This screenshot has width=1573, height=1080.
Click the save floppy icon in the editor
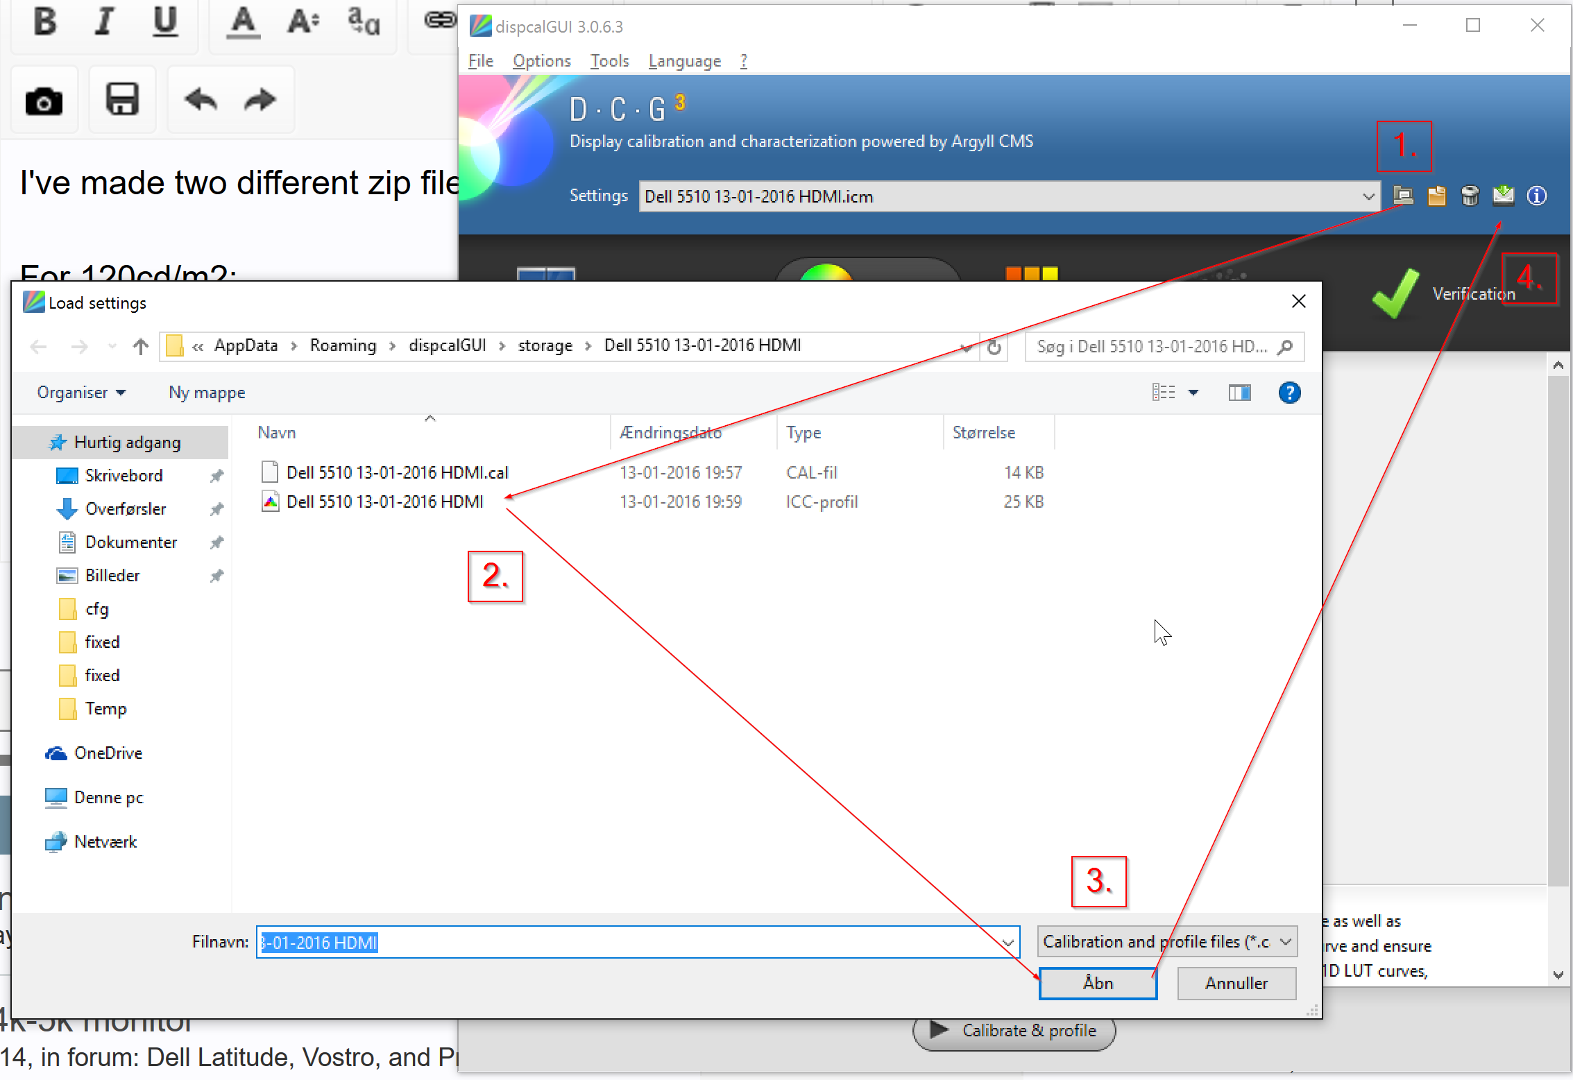[x=122, y=100]
